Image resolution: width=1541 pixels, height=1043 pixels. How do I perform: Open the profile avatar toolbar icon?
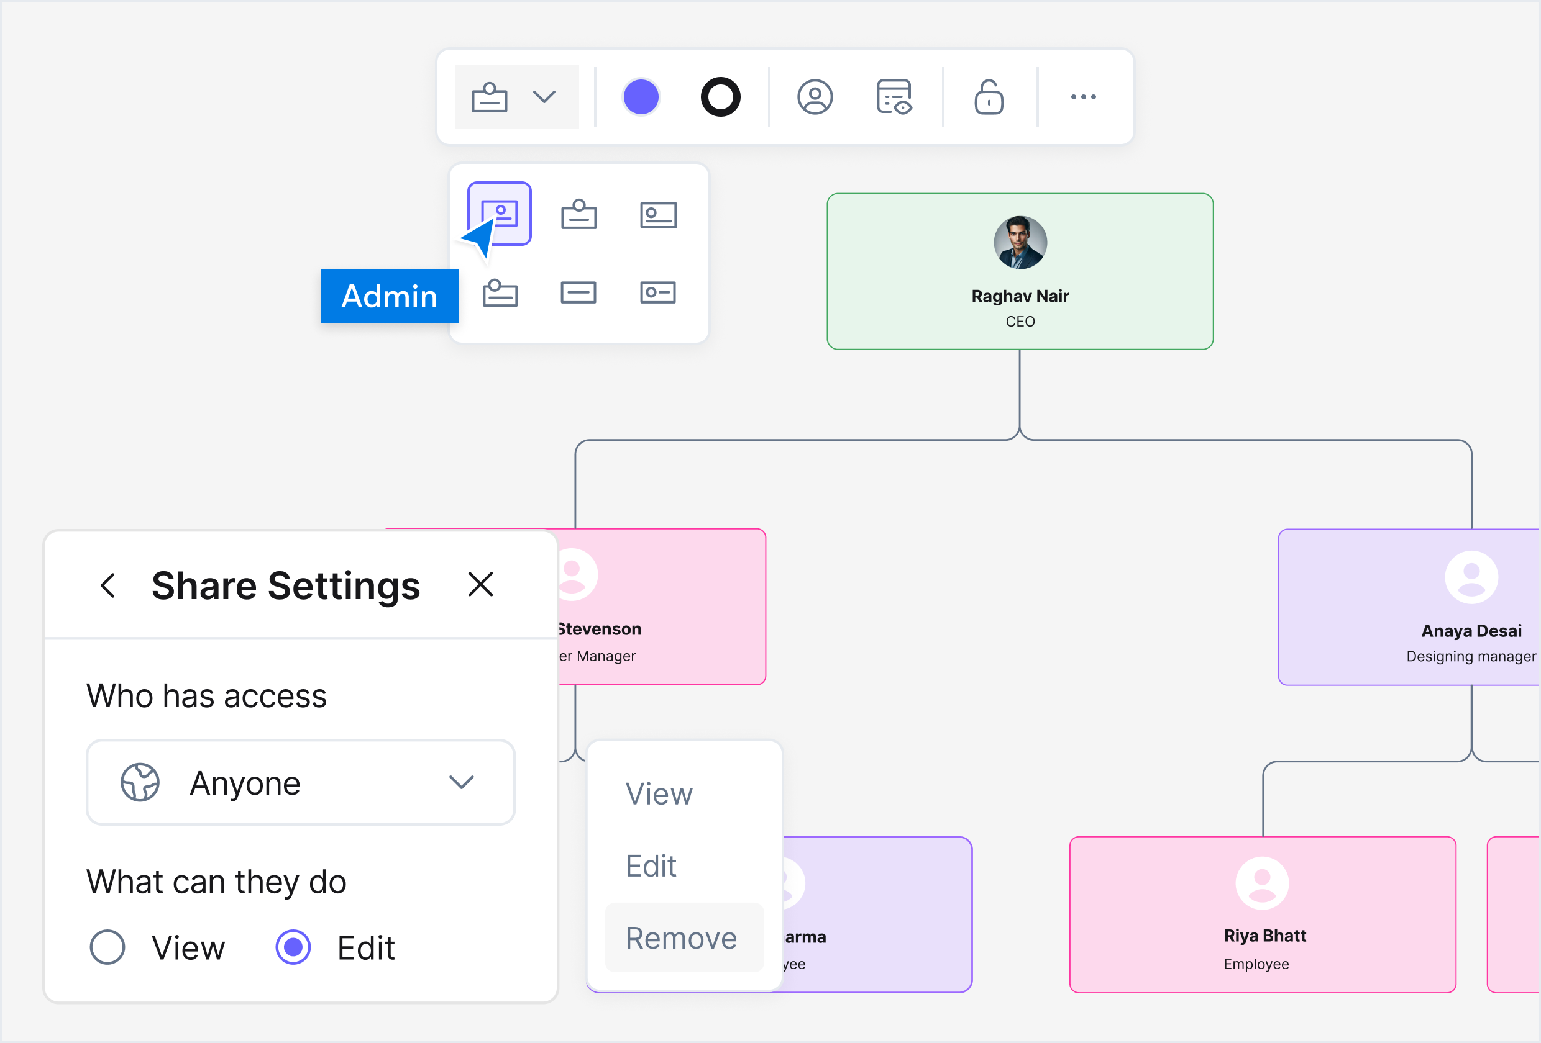814,97
